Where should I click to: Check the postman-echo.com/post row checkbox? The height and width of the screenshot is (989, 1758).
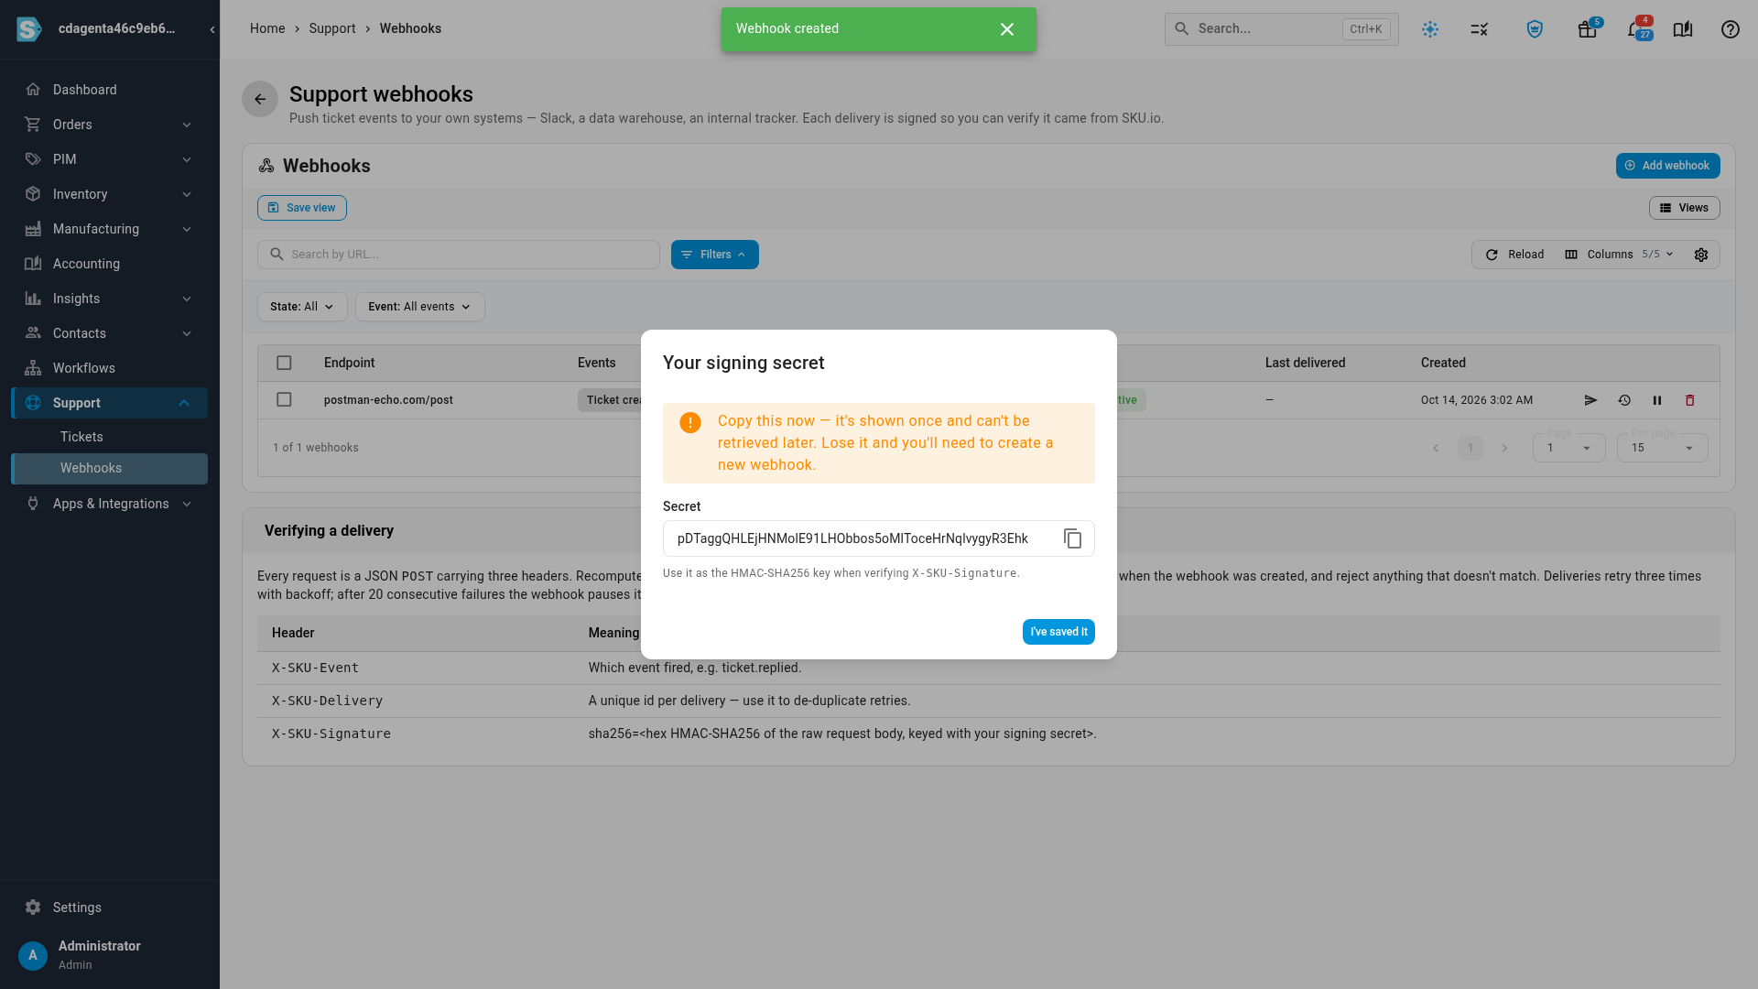point(284,399)
